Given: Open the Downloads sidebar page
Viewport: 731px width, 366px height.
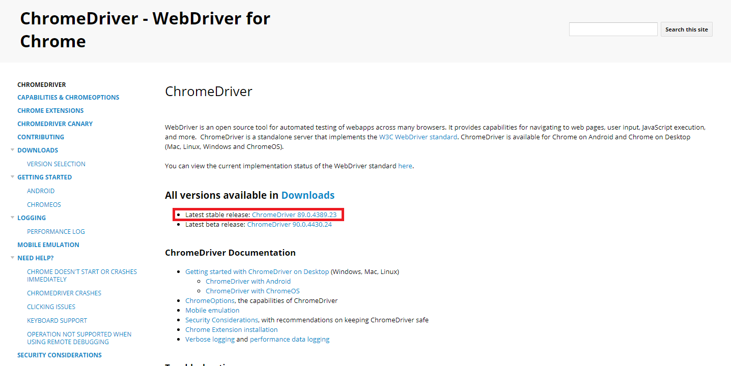Looking at the screenshot, I should (x=38, y=150).
